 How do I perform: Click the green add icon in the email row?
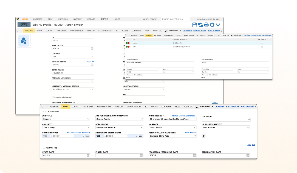pyautogui.click(x=127, y=47)
